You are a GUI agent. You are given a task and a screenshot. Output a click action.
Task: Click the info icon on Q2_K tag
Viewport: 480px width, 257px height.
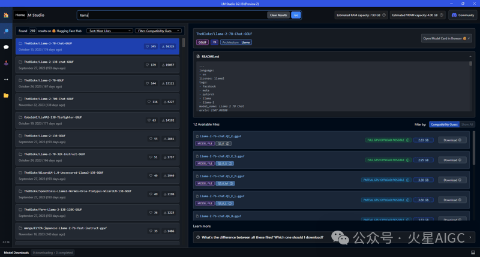[x=227, y=144]
